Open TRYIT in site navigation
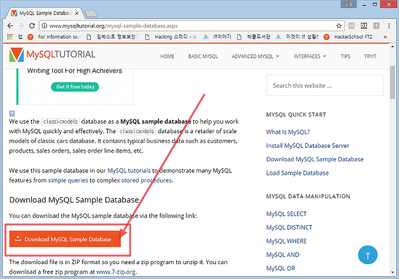 (x=370, y=57)
